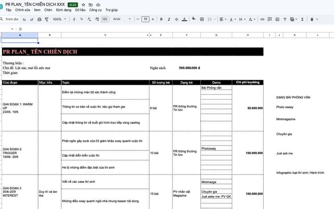Open the functions sigma menu
The width and height of the screenshot is (334, 209).
(x=302, y=19)
